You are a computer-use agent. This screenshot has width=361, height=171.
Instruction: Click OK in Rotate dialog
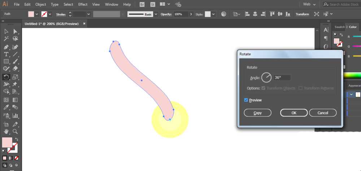click(x=294, y=113)
